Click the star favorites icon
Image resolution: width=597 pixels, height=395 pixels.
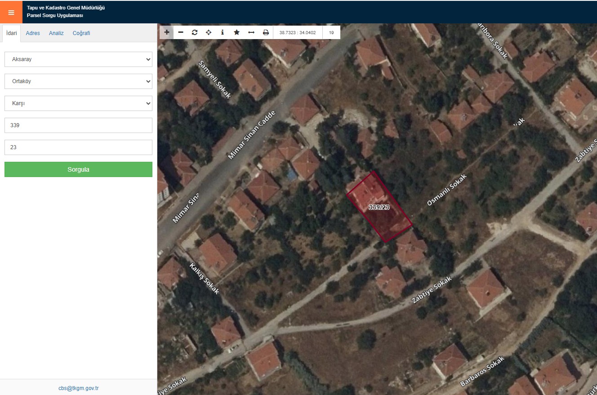(x=236, y=32)
